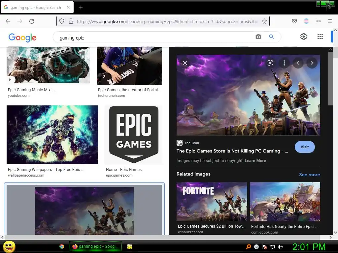The image size is (338, 253).
Task: Open the Epic Gaming Wallpapers Halo image
Action: (52, 135)
